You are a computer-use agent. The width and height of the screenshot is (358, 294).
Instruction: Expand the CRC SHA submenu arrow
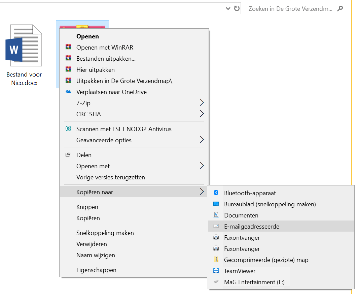pyautogui.click(x=202, y=114)
